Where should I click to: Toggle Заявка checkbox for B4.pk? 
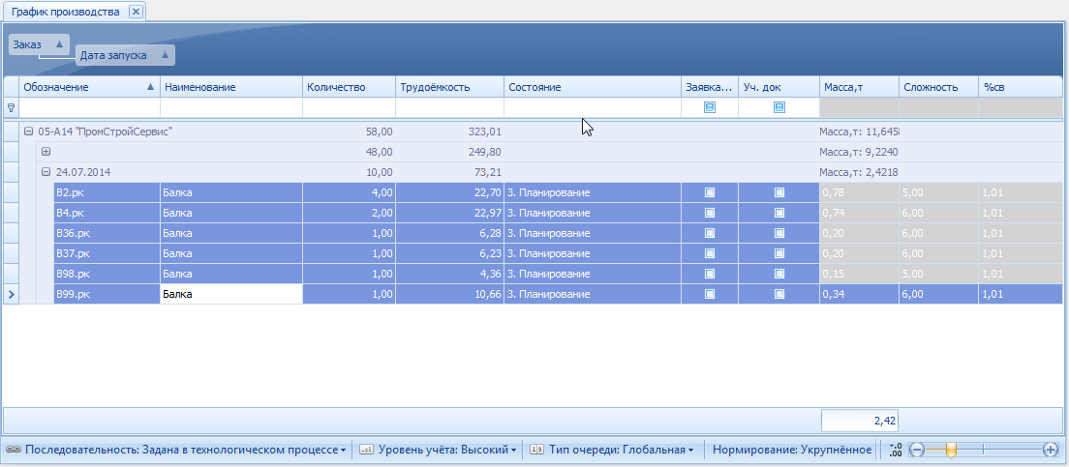tap(710, 213)
